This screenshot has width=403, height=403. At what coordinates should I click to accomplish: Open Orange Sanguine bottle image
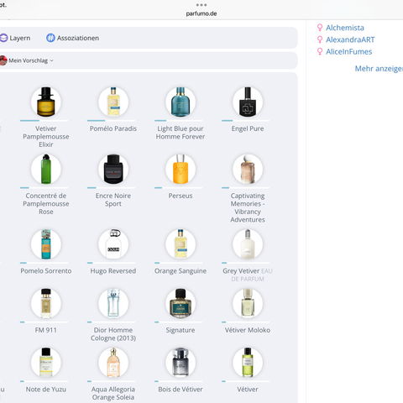[x=181, y=244]
